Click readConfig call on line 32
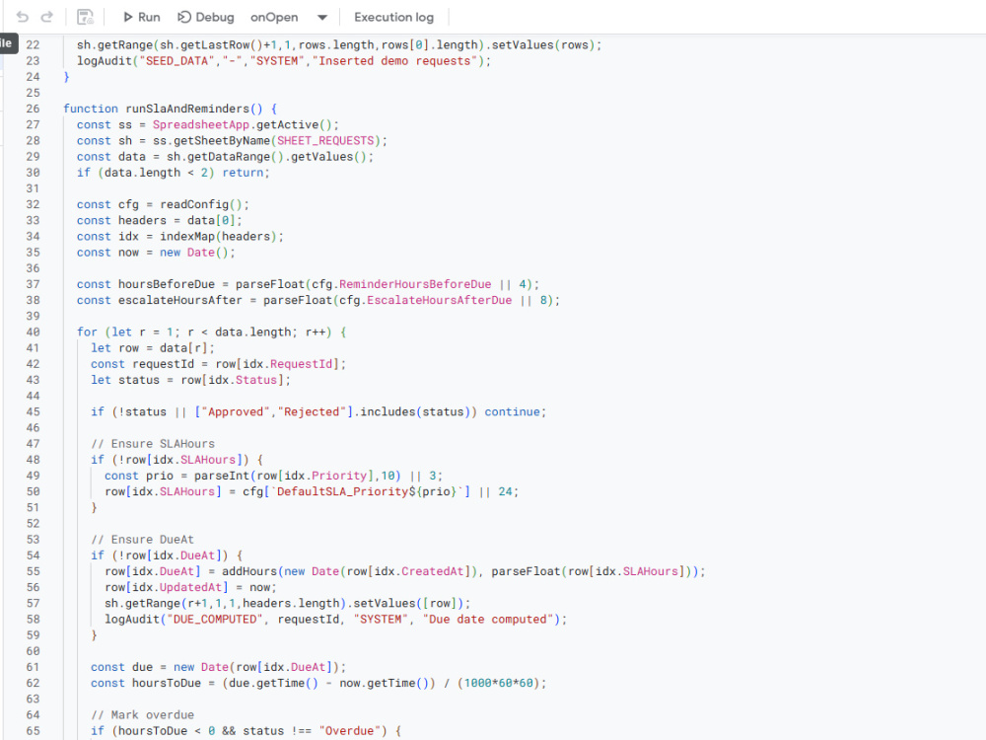The height and width of the screenshot is (740, 986). click(x=194, y=204)
